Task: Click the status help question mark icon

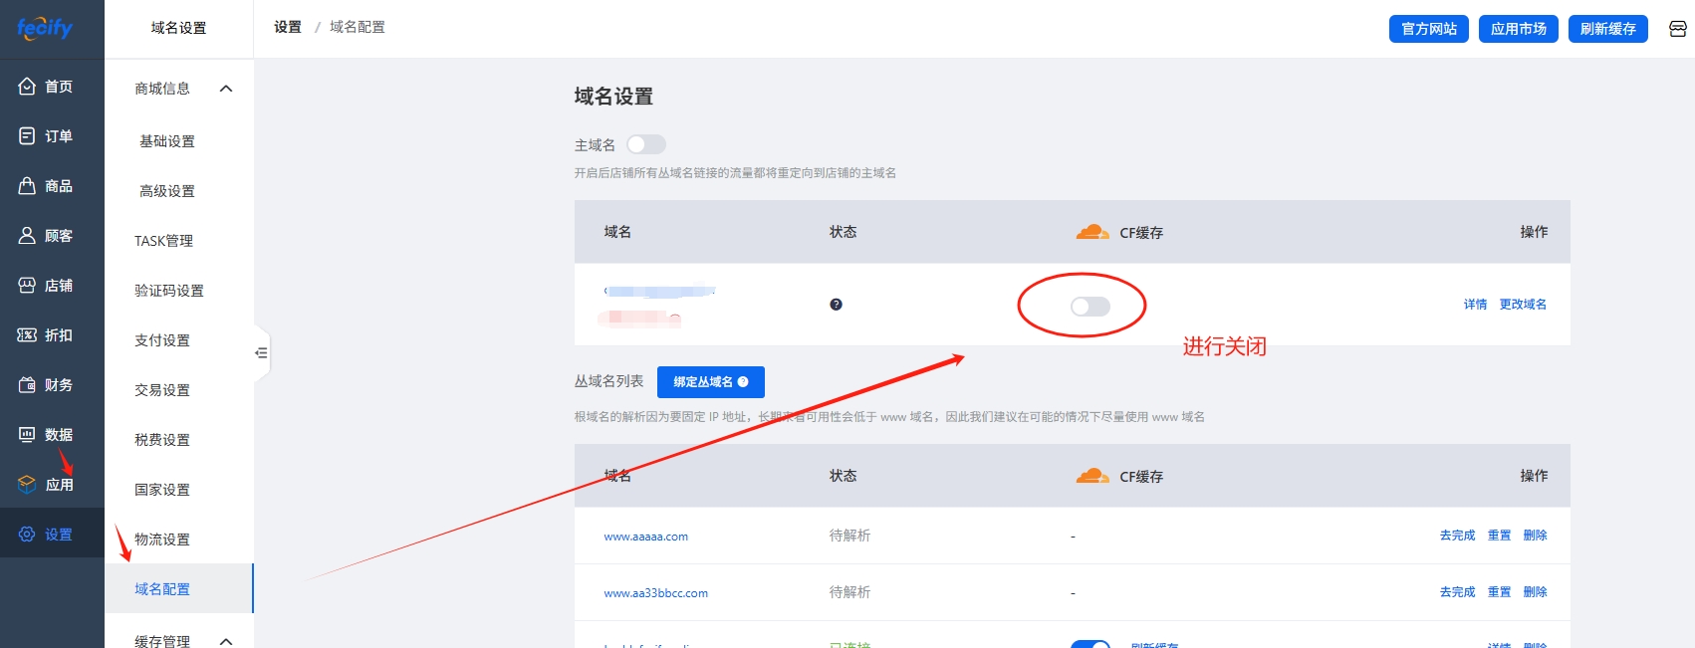Action: point(836,305)
